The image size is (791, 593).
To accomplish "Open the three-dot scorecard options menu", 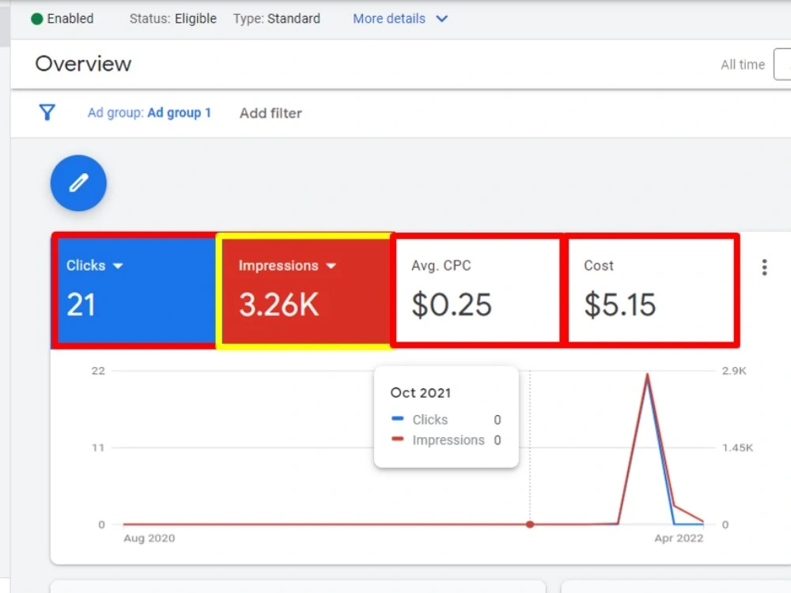I will 764,267.
